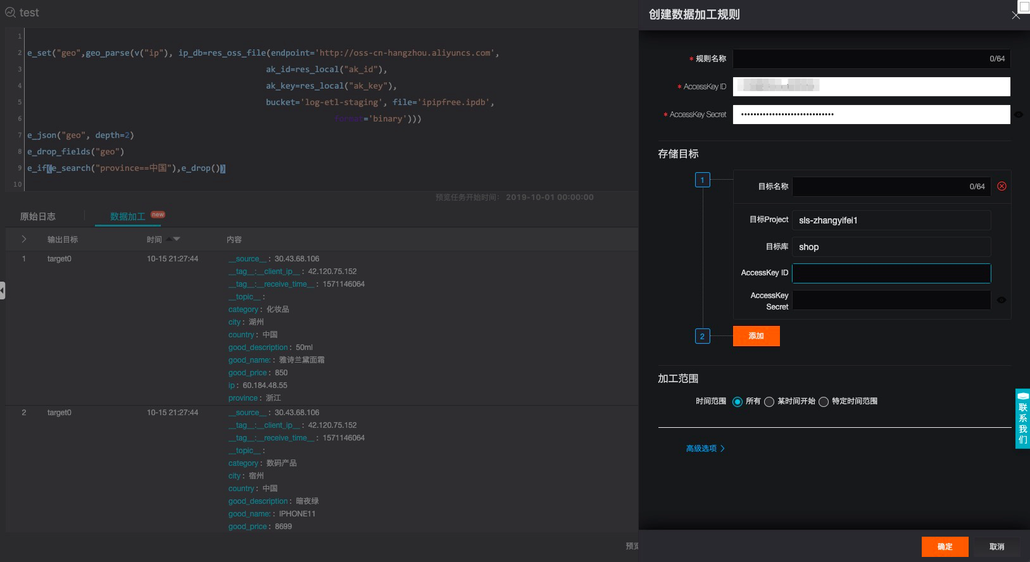The image size is (1030, 562).
Task: Select 特定时间范围 radio option
Action: click(824, 401)
